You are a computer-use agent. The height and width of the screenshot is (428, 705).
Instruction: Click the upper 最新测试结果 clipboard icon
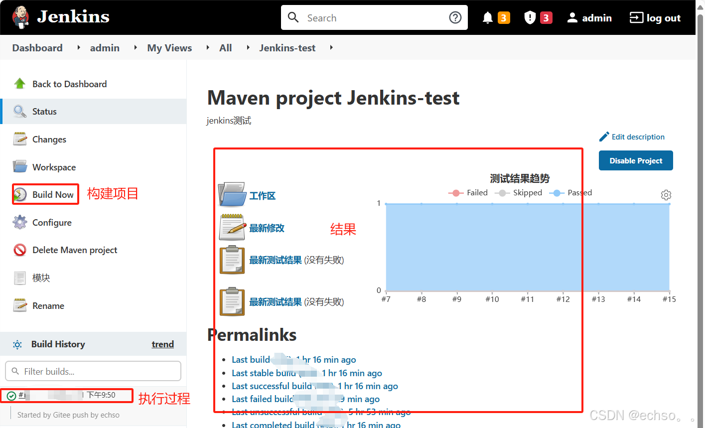click(232, 260)
